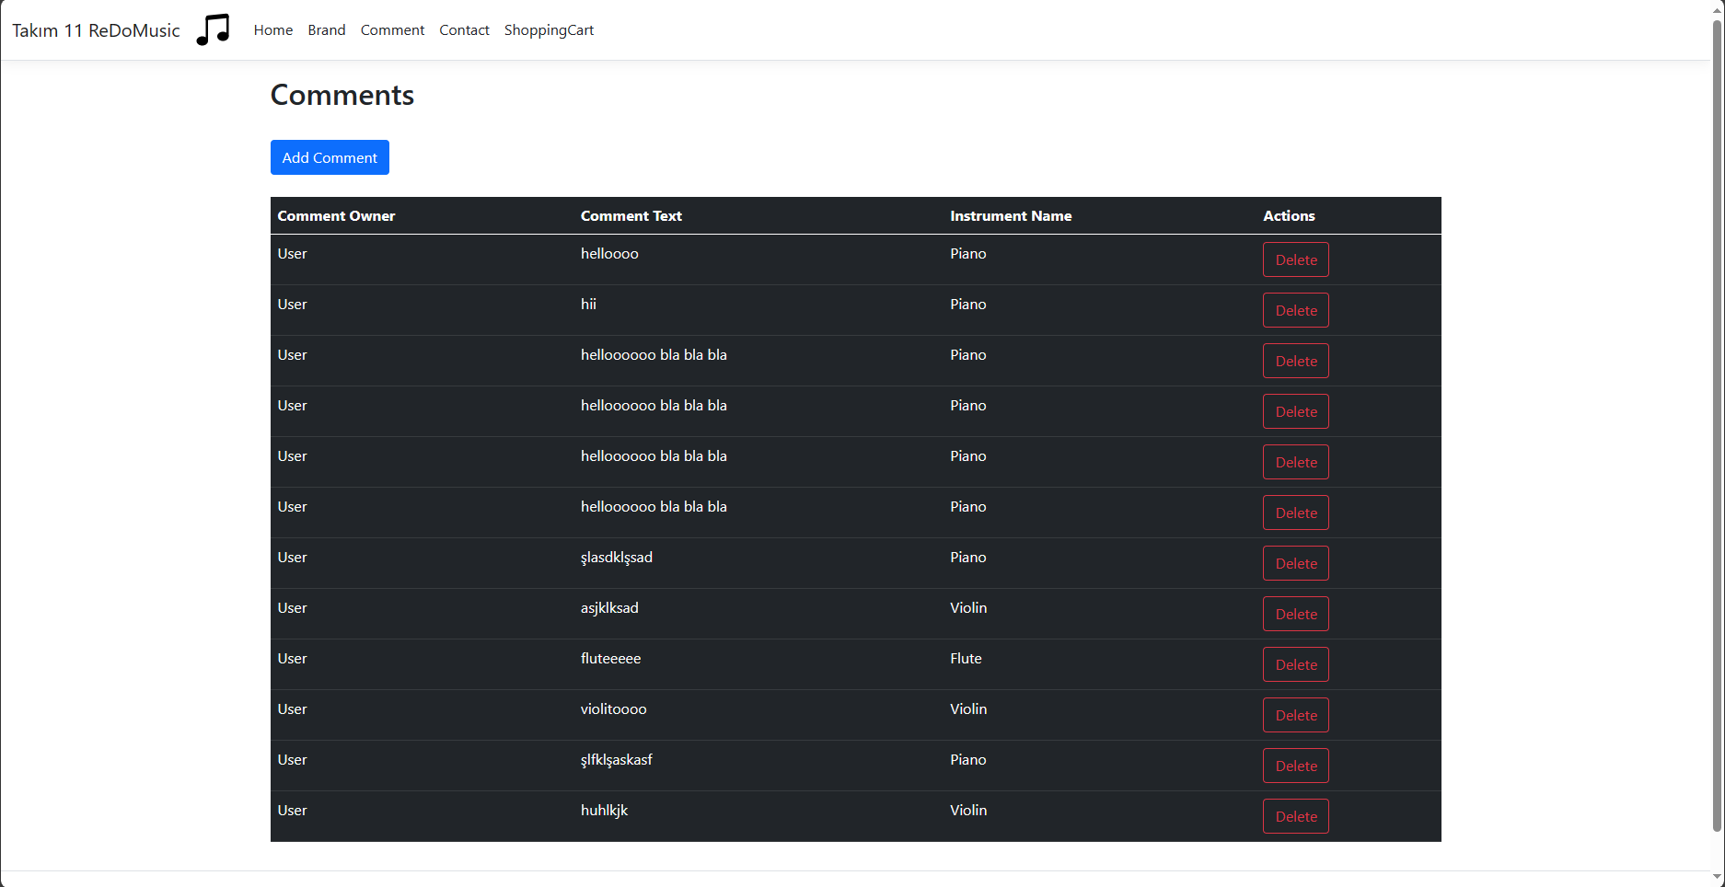The width and height of the screenshot is (1725, 887).
Task: Open the Home page
Action: coord(272,29)
